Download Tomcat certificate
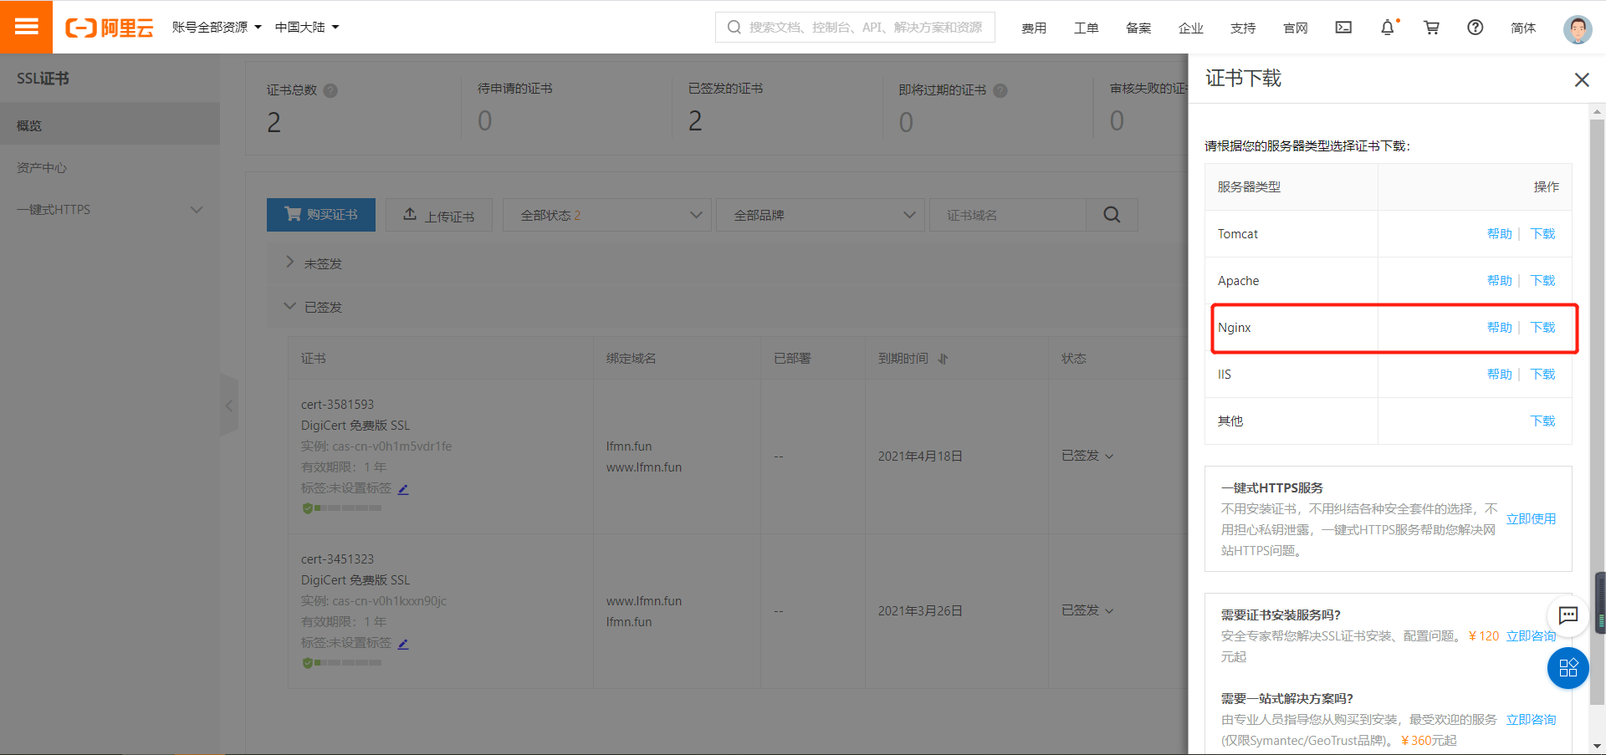 click(x=1542, y=234)
